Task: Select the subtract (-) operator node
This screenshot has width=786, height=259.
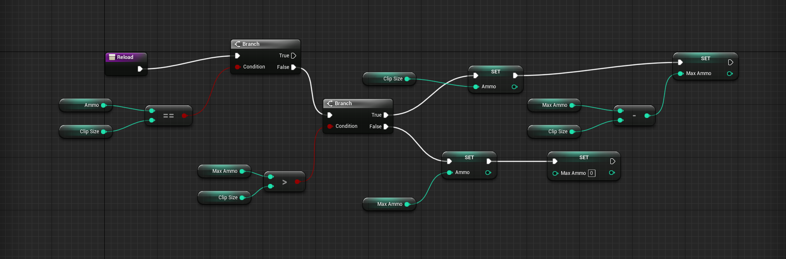Action: tap(634, 115)
